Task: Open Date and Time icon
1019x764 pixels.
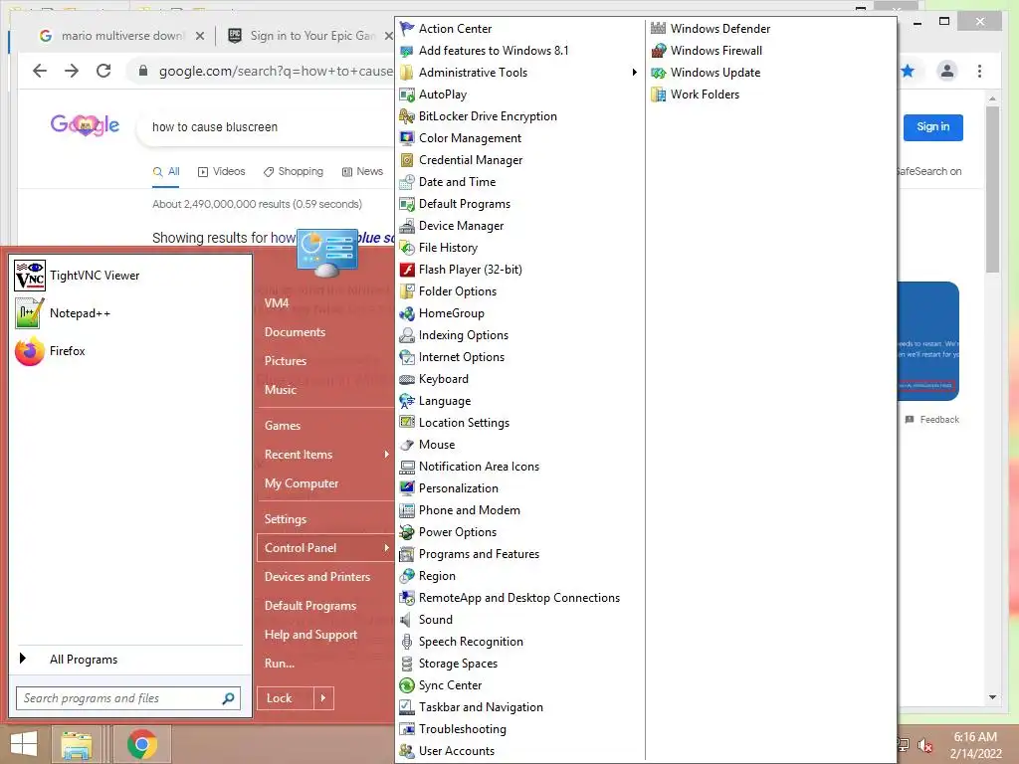Action: click(407, 182)
